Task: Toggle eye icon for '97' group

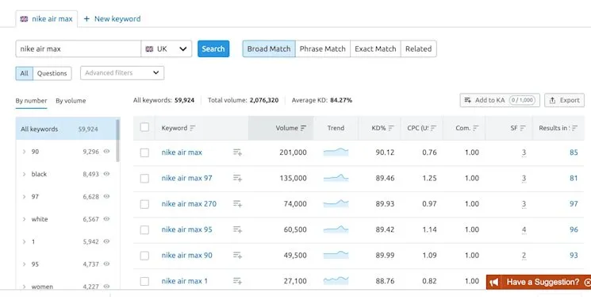Action: pos(106,196)
